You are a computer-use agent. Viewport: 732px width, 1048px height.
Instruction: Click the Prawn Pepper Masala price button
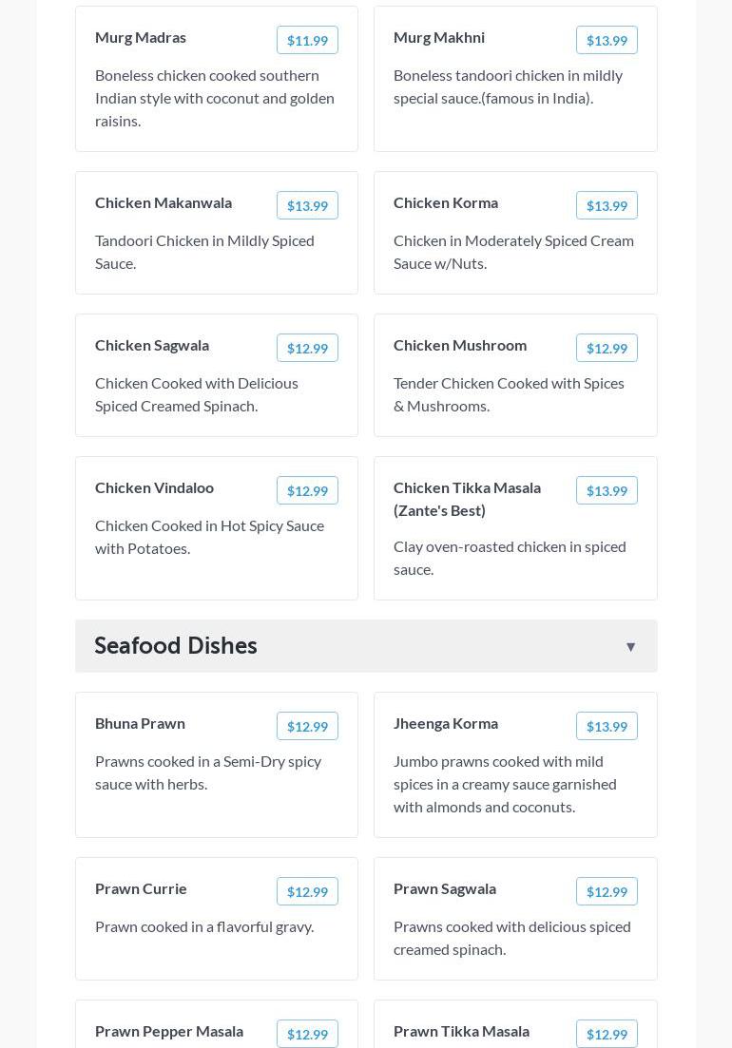(x=307, y=1034)
